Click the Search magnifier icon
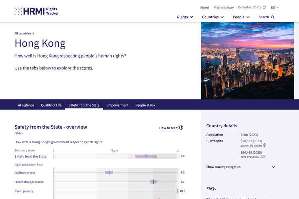299x199 pixels. click(x=273, y=17)
